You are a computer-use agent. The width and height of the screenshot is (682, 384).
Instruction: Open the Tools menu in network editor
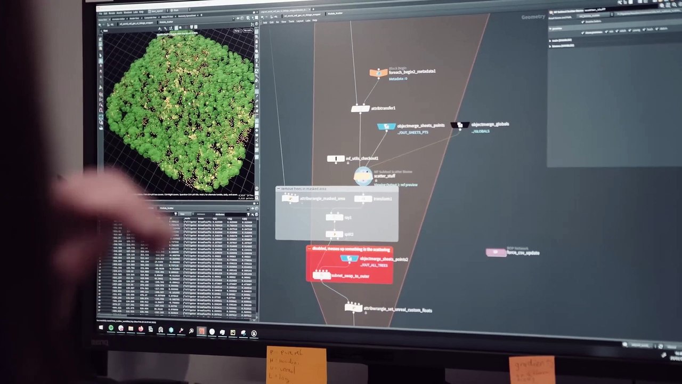tap(291, 21)
